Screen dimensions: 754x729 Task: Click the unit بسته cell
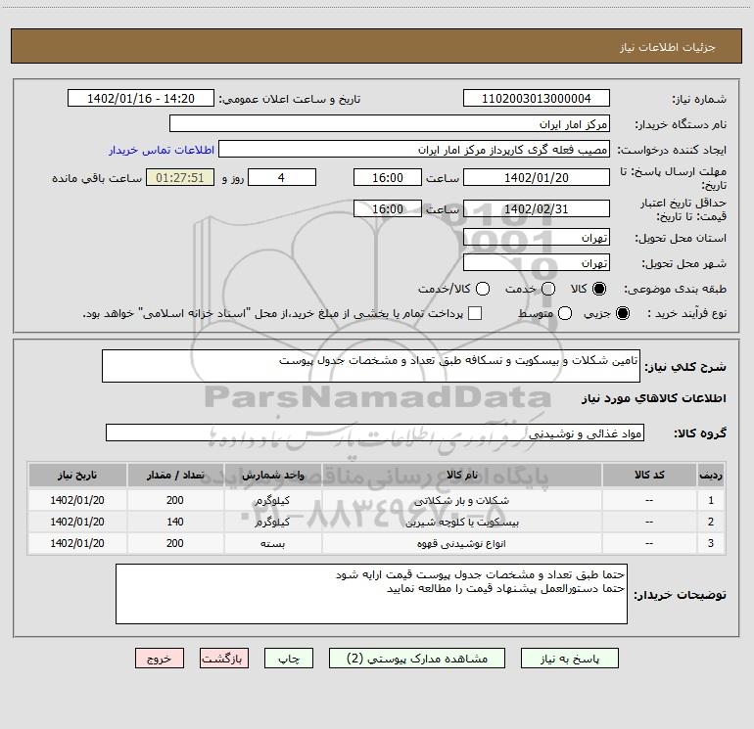point(272,543)
